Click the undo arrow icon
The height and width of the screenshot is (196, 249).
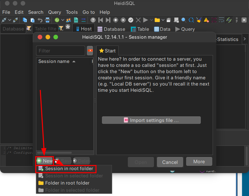40,20
